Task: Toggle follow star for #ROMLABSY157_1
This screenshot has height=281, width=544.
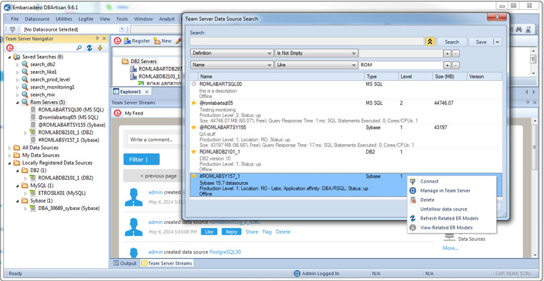Action: point(194,176)
